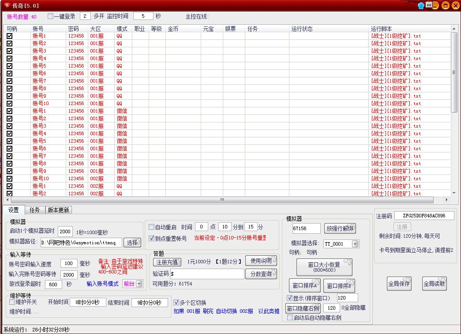Viewport: 461px width, 334px height.
Task: Expand the 输入账号模式 前台 dropdown
Action: click(139, 284)
